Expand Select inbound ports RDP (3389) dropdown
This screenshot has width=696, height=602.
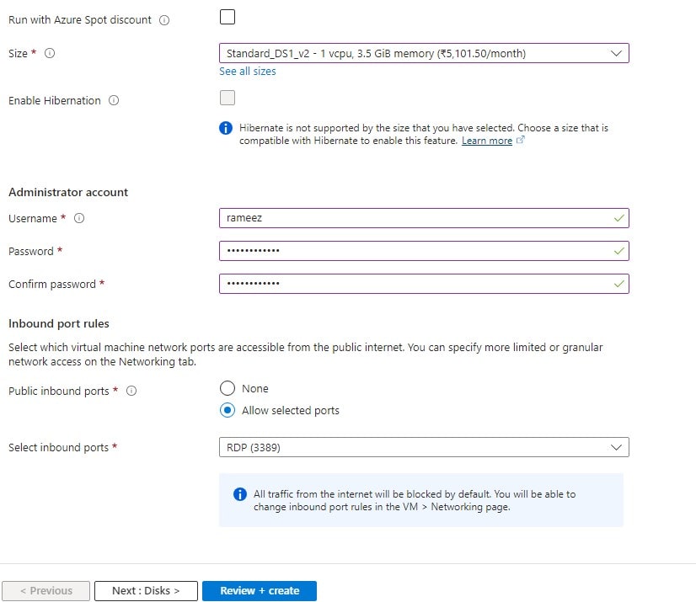coord(424,447)
